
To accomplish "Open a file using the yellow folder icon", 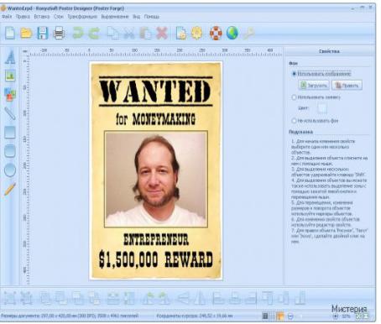I will pyautogui.click(x=26, y=33).
